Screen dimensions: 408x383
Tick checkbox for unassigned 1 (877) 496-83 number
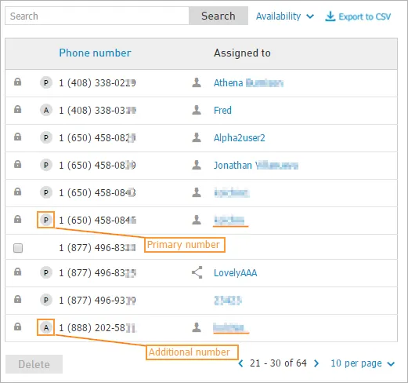click(18, 248)
